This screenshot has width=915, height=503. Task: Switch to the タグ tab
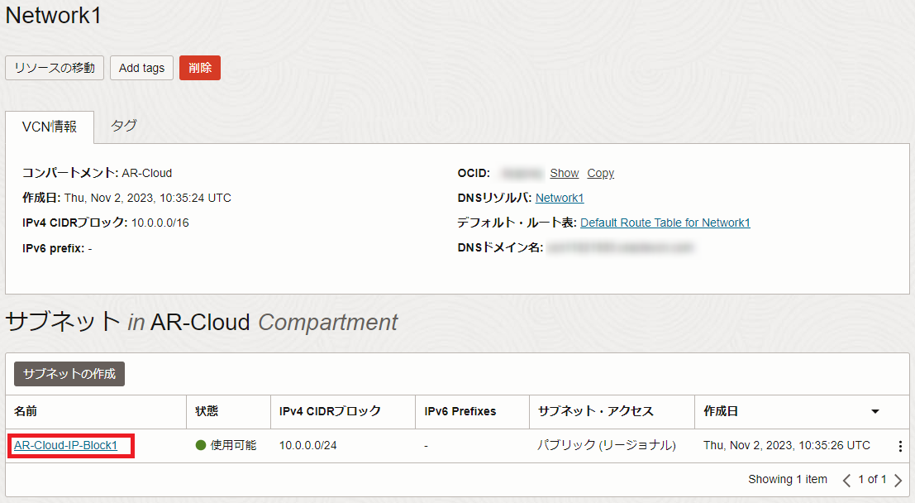pos(124,127)
